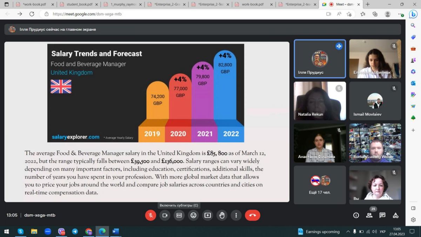Open the three-dot more options menu

(x=236, y=215)
